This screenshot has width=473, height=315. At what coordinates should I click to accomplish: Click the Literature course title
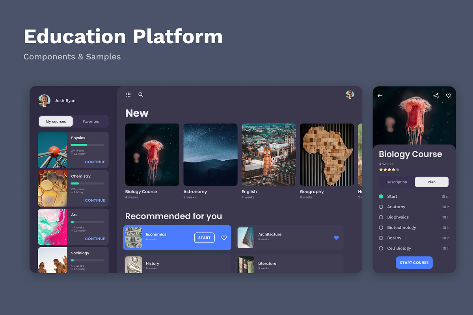[267, 263]
